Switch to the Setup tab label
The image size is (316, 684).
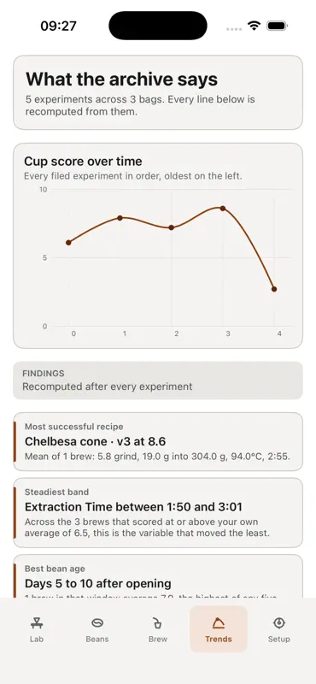[x=279, y=639]
